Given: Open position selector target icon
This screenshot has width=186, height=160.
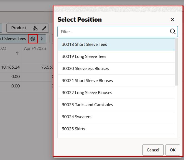Looking at the screenshot, I should tap(33, 39).
